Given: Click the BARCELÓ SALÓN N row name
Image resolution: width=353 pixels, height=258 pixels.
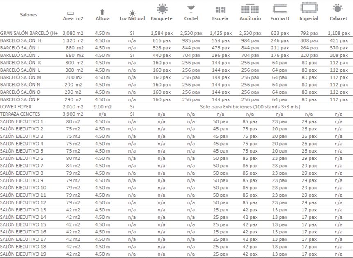Looking at the screenshot, I should 20,85.
